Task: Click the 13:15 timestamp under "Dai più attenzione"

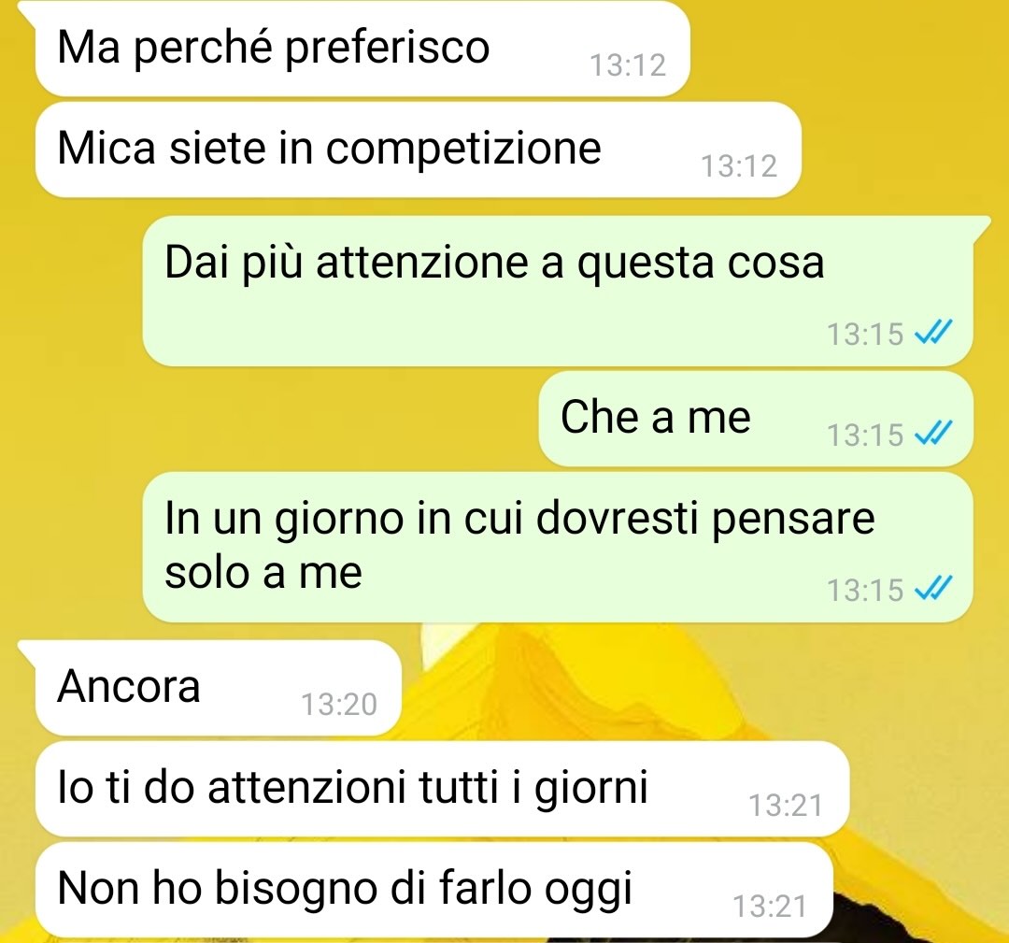Action: click(x=865, y=334)
